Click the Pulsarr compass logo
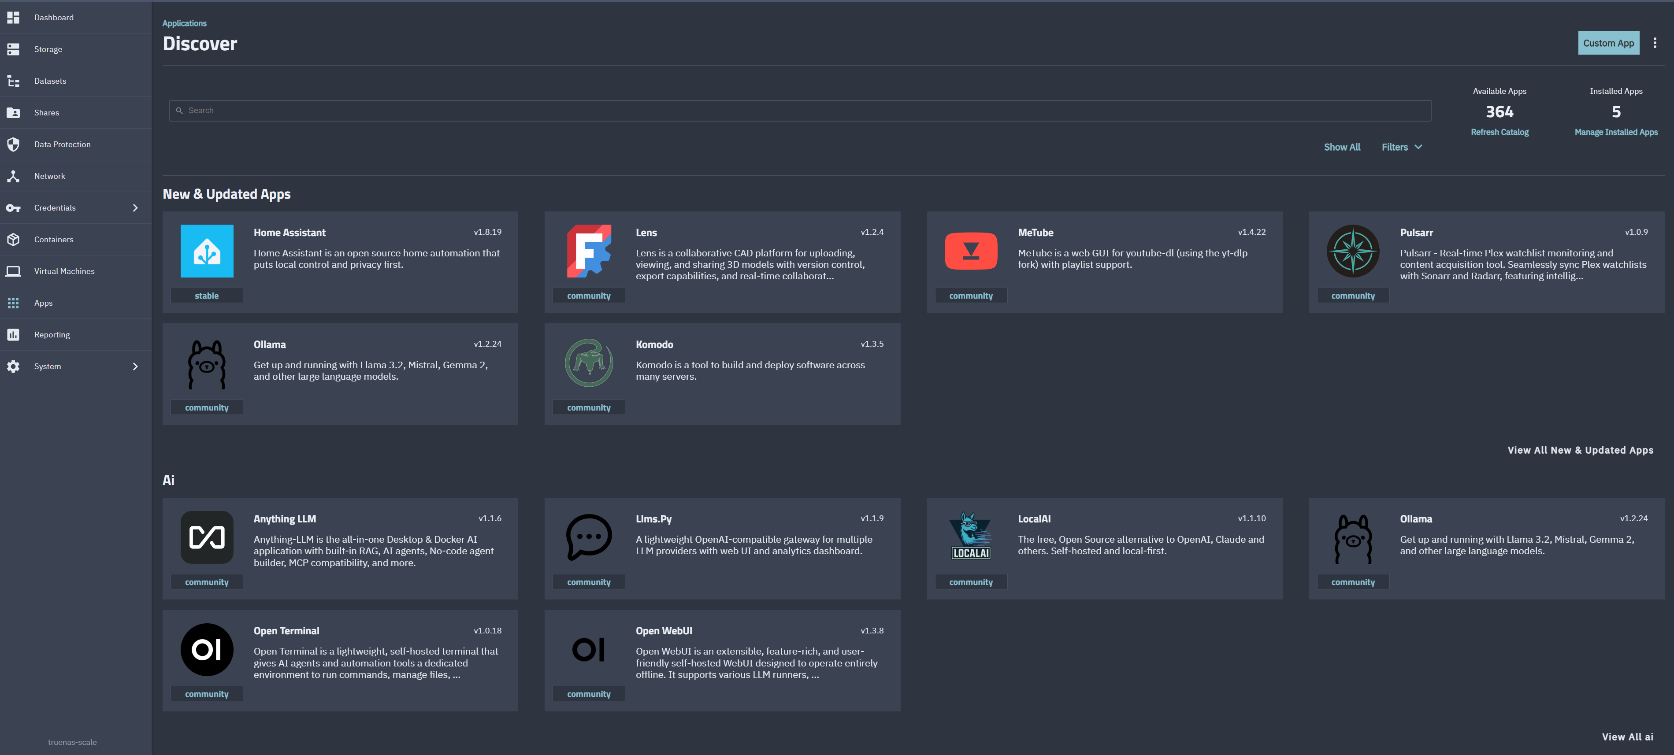Image resolution: width=1674 pixels, height=755 pixels. pyautogui.click(x=1353, y=251)
